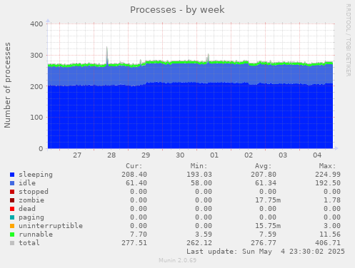
Task: Click the total current value 277.51
Action: pyautogui.click(x=134, y=243)
